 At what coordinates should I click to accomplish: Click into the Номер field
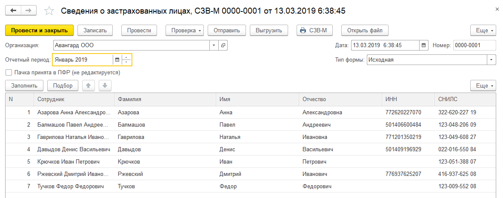point(474,45)
